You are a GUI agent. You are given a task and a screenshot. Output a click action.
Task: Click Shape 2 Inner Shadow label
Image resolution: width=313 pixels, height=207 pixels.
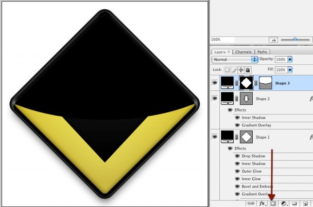[x=253, y=118]
